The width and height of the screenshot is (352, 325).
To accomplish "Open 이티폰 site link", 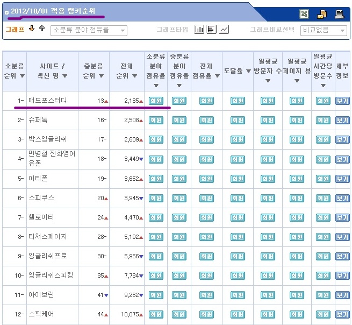I will click(x=38, y=179).
